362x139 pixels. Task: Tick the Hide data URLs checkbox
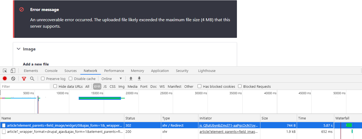(x=55, y=86)
